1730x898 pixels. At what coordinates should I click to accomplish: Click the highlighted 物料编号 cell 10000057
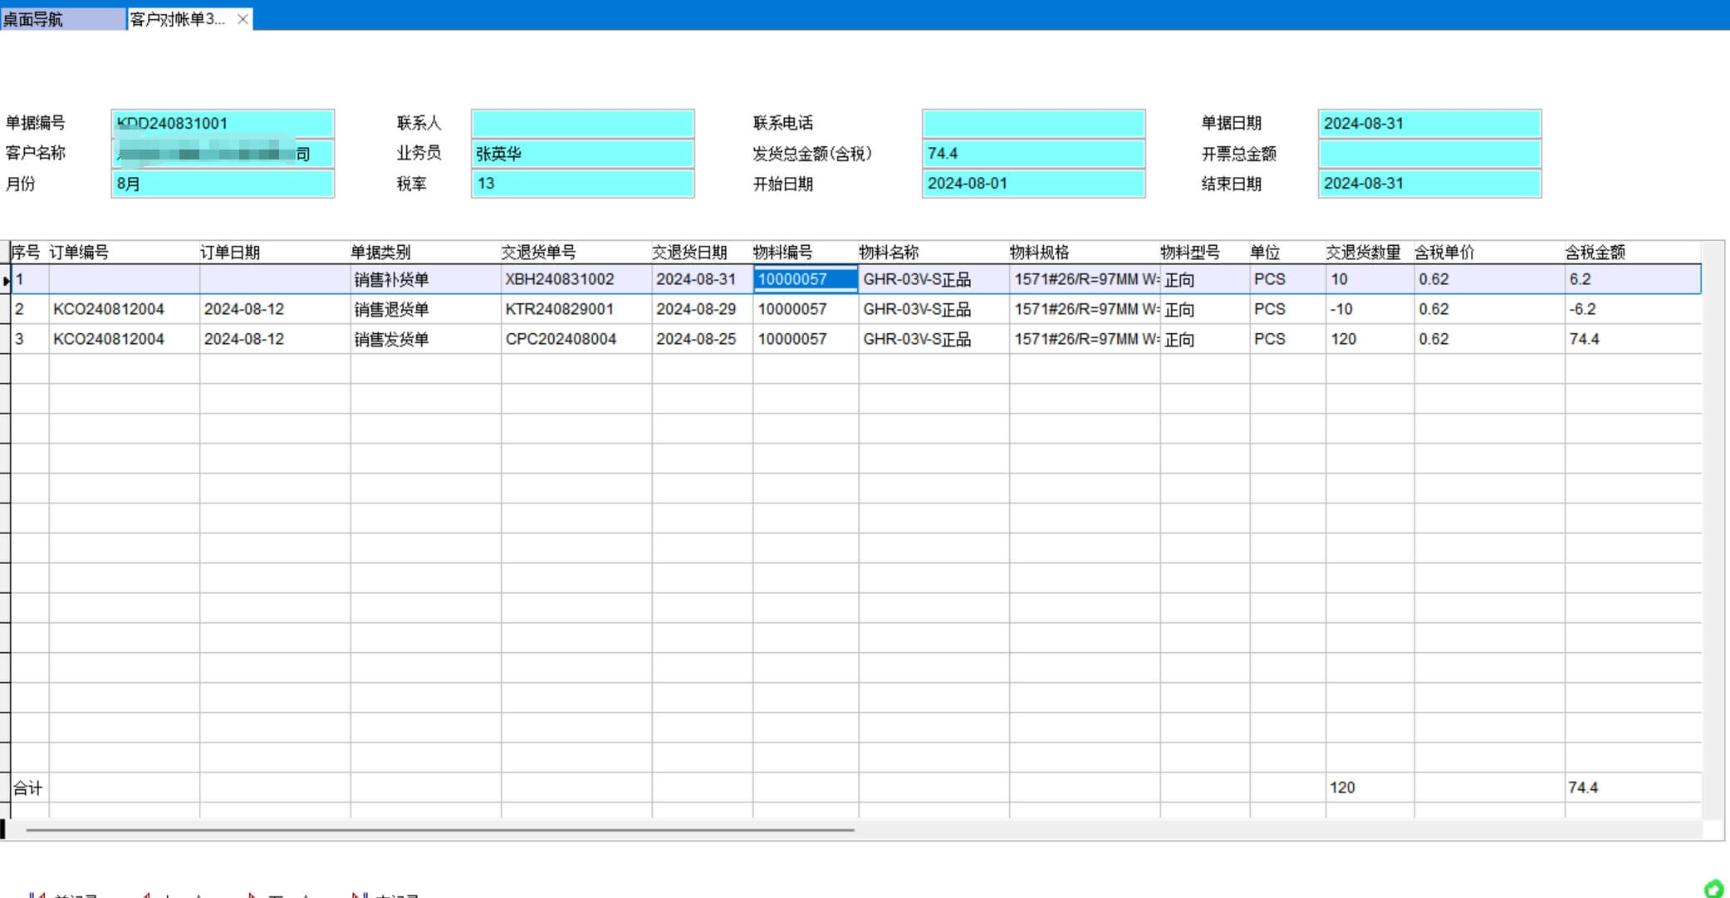coord(804,280)
